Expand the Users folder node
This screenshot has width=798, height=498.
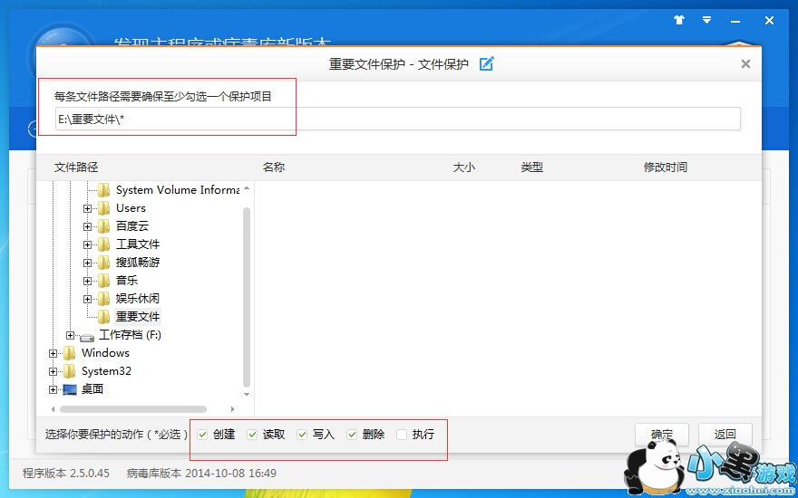click(x=88, y=208)
